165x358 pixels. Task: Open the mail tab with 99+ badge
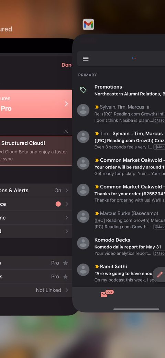tap(107, 294)
